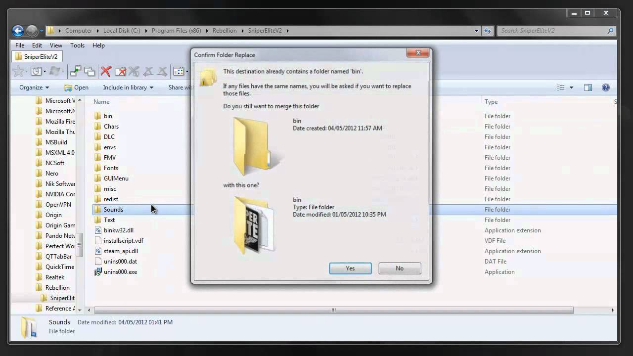This screenshot has width=633, height=356.
Task: Click the overlapping windows icon in the QTTabBar toolbar
Action: coord(90,72)
